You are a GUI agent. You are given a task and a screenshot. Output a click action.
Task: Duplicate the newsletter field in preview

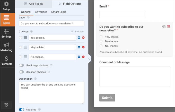point(164,26)
